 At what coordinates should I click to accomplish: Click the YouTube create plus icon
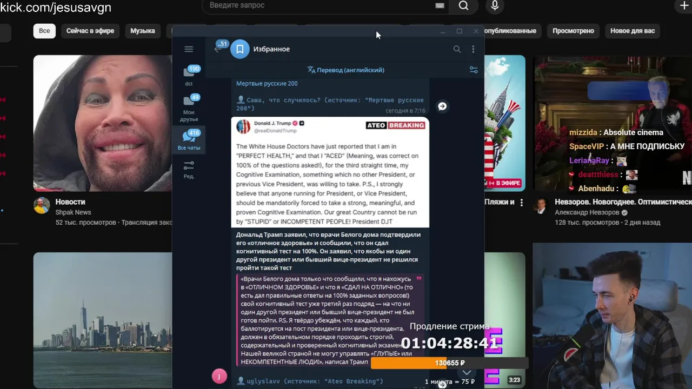(684, 5)
